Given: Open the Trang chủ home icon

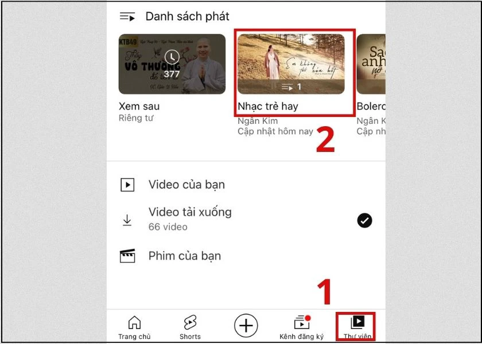Looking at the screenshot, I should click(x=135, y=322).
